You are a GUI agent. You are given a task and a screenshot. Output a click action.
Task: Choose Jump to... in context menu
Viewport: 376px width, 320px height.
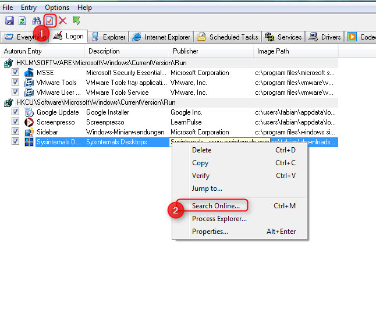coord(240,189)
